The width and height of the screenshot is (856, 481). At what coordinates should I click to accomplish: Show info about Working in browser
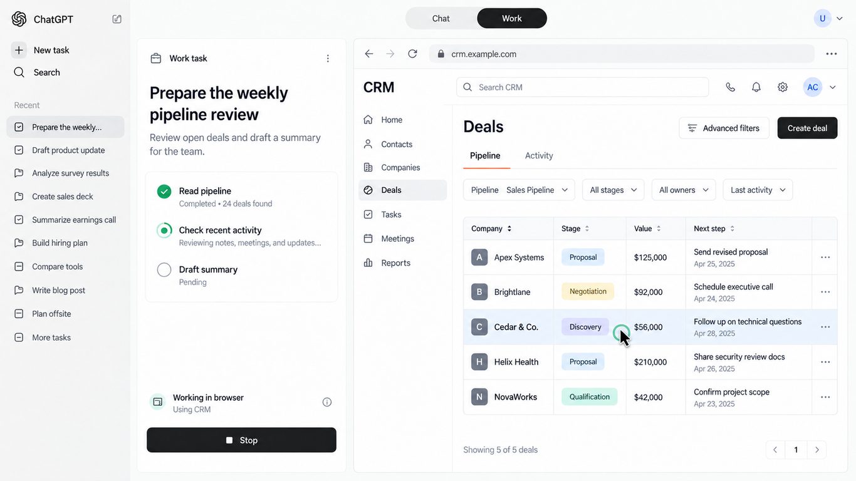click(327, 402)
